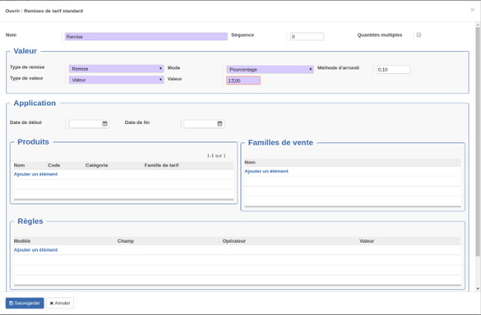Focus the Méthode d'arrondi field
The height and width of the screenshot is (315, 481).
(393, 70)
